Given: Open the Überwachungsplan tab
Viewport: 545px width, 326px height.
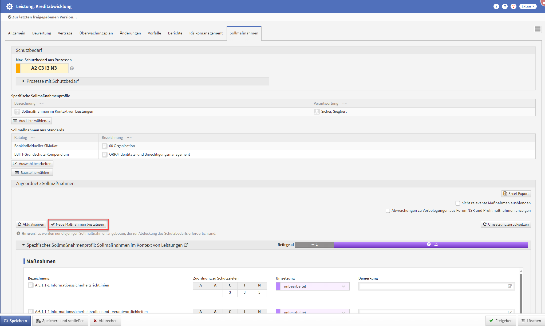Looking at the screenshot, I should coord(96,33).
